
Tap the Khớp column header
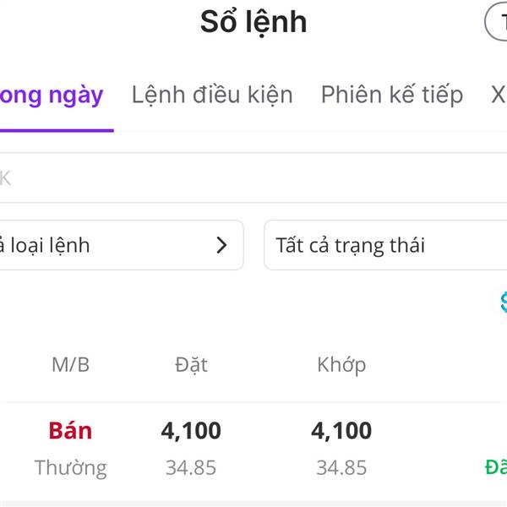pyautogui.click(x=341, y=365)
